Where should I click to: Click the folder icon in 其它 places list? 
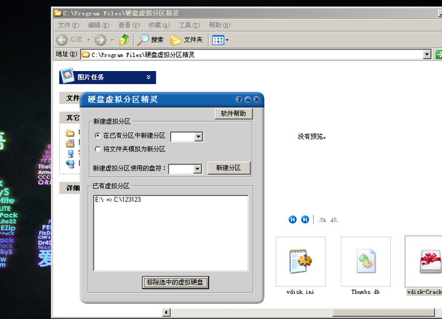point(70,133)
